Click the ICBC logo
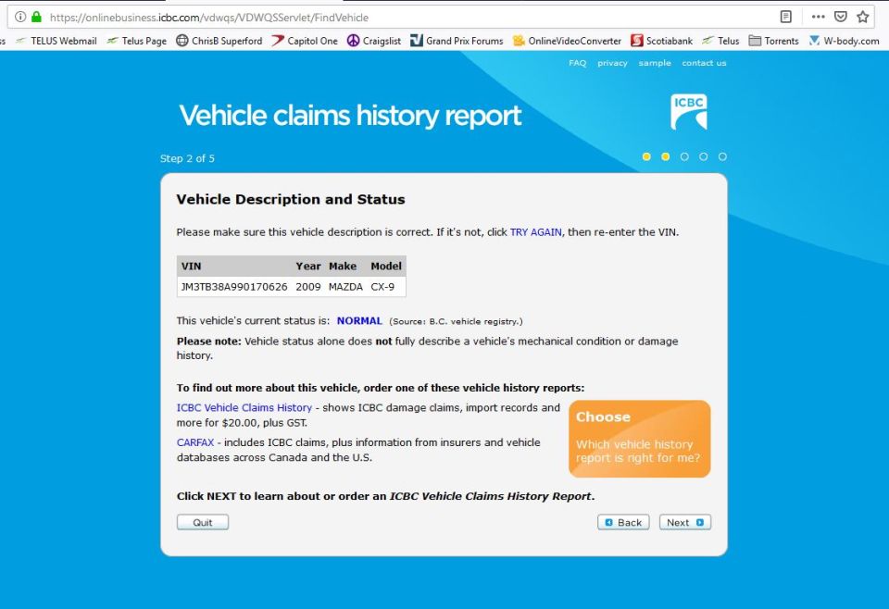Image resolution: width=889 pixels, height=609 pixels. [689, 112]
